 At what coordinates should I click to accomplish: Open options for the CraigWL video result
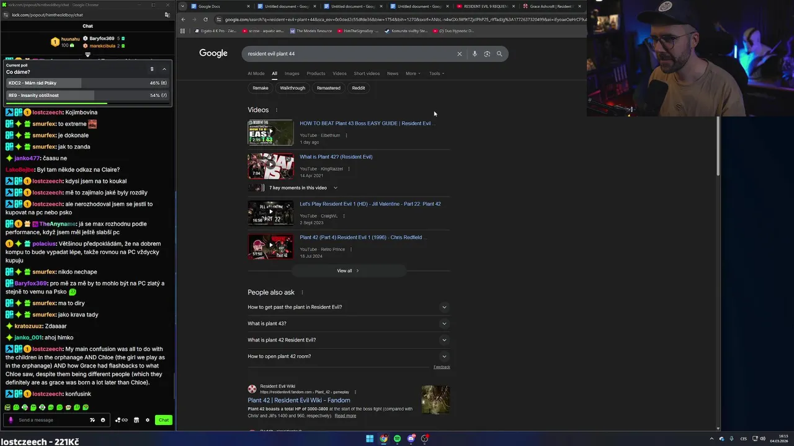[344, 216]
